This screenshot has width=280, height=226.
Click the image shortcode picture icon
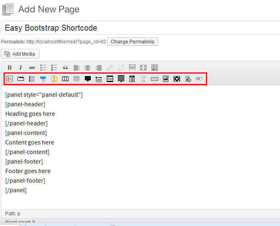pos(166,79)
